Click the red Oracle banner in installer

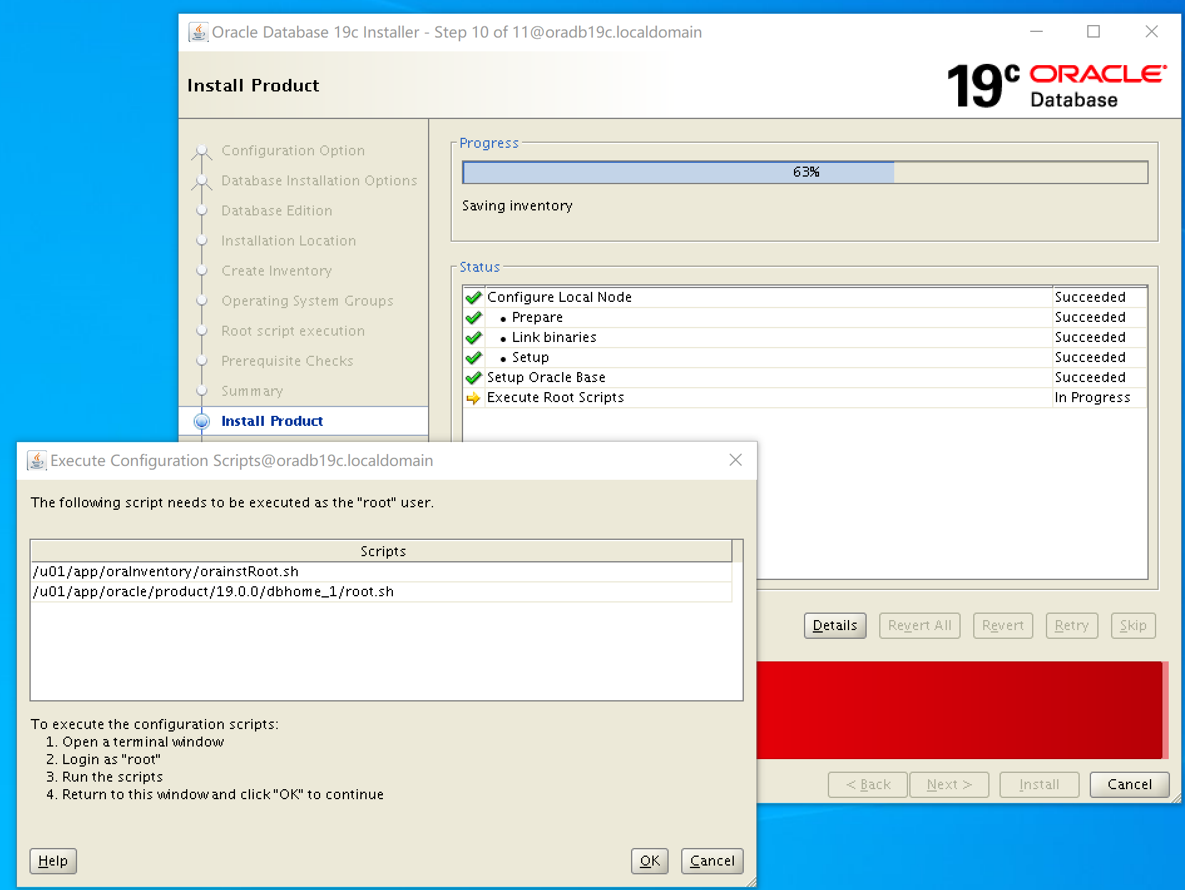[963, 710]
